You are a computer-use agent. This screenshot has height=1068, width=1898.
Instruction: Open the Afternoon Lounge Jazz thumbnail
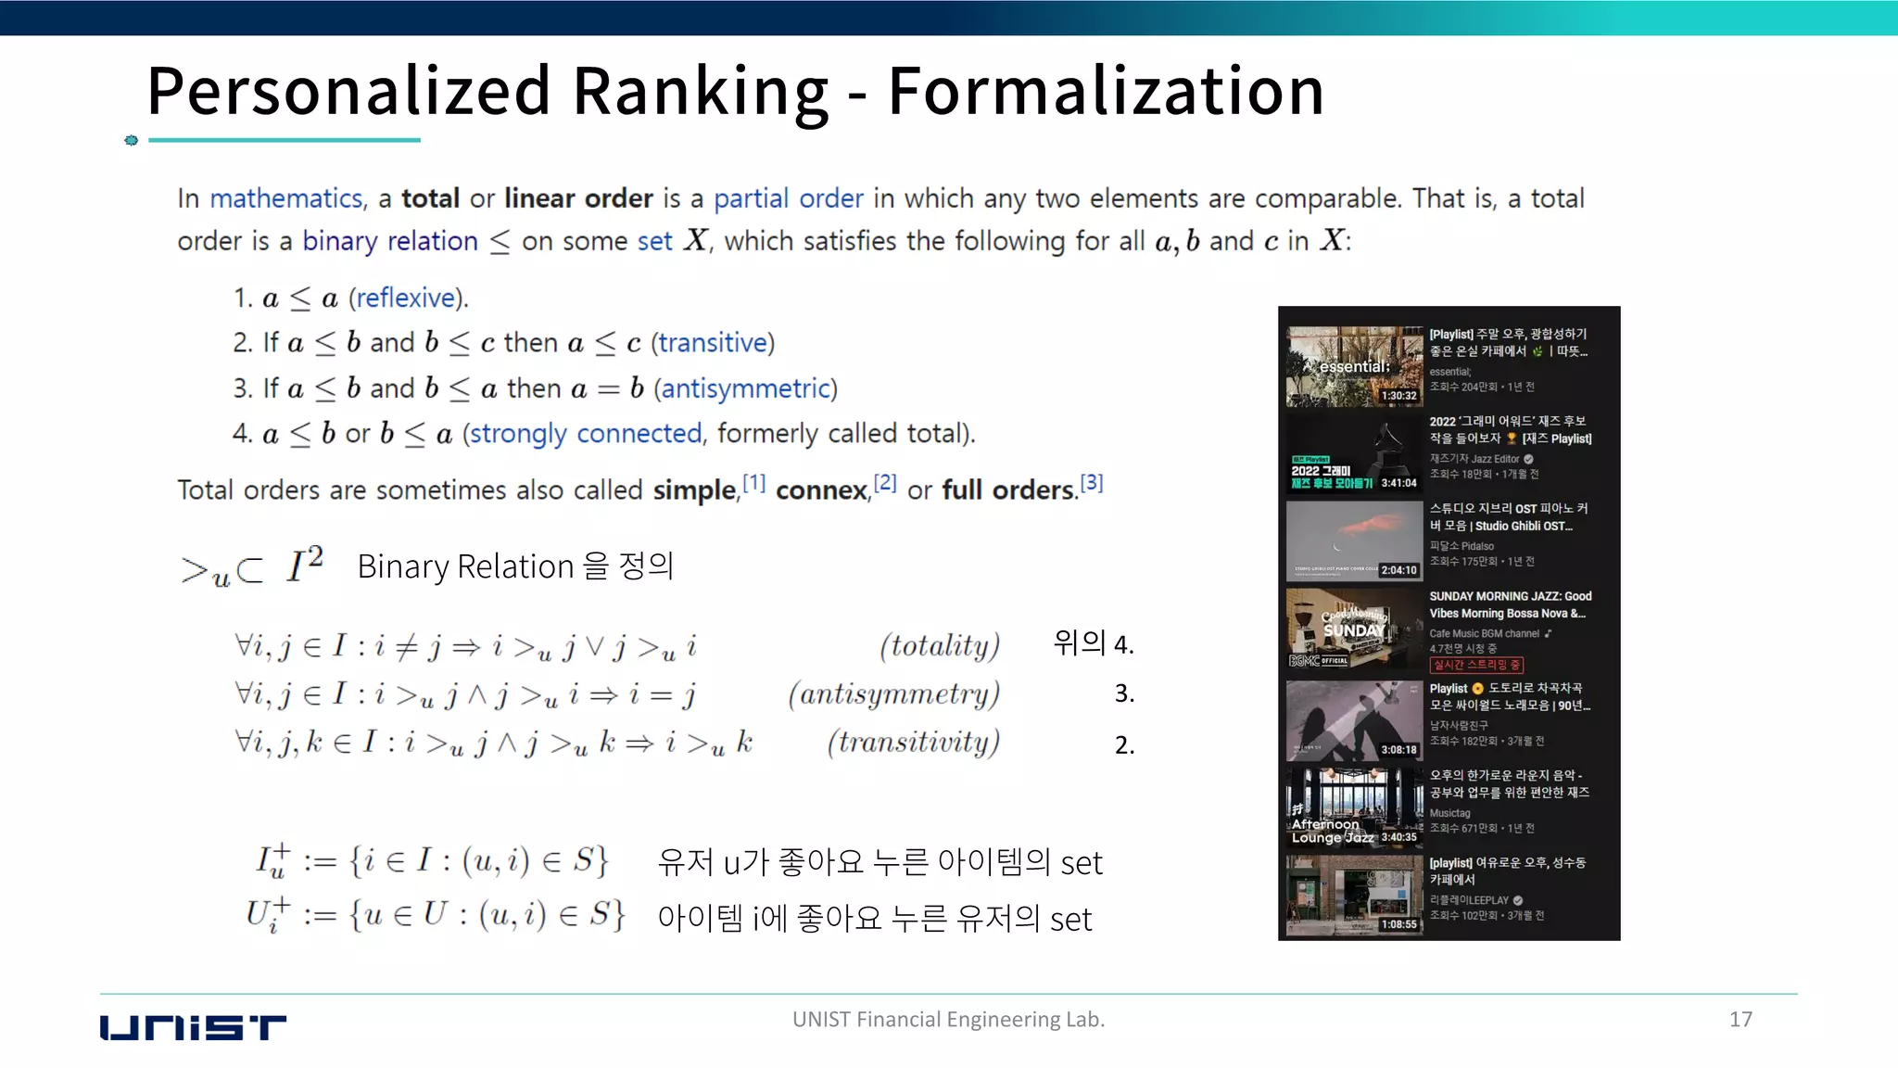[1354, 807]
